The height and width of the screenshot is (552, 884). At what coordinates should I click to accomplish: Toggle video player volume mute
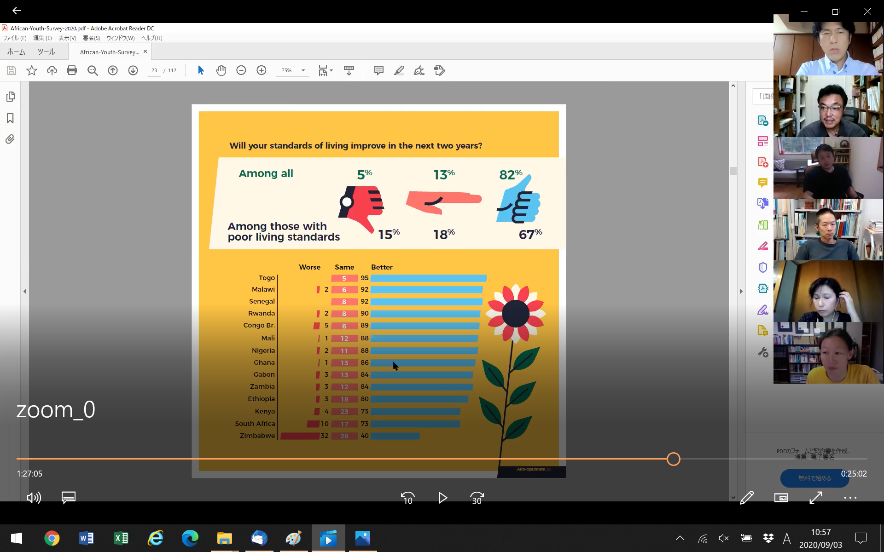point(34,498)
